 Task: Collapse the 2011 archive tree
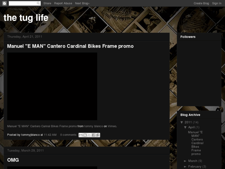(182, 122)
